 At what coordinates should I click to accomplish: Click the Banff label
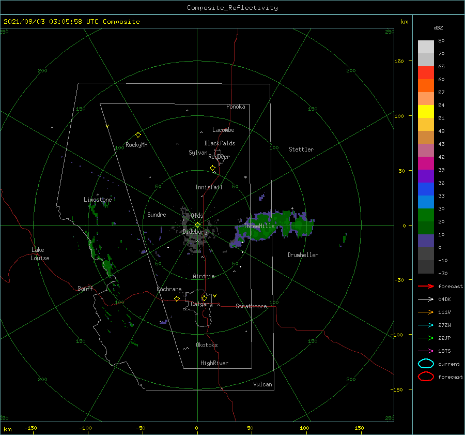coord(85,288)
